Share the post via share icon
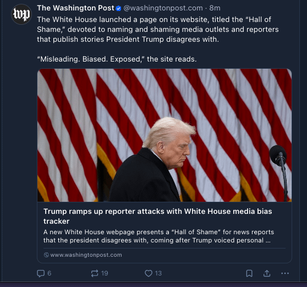 point(267,273)
